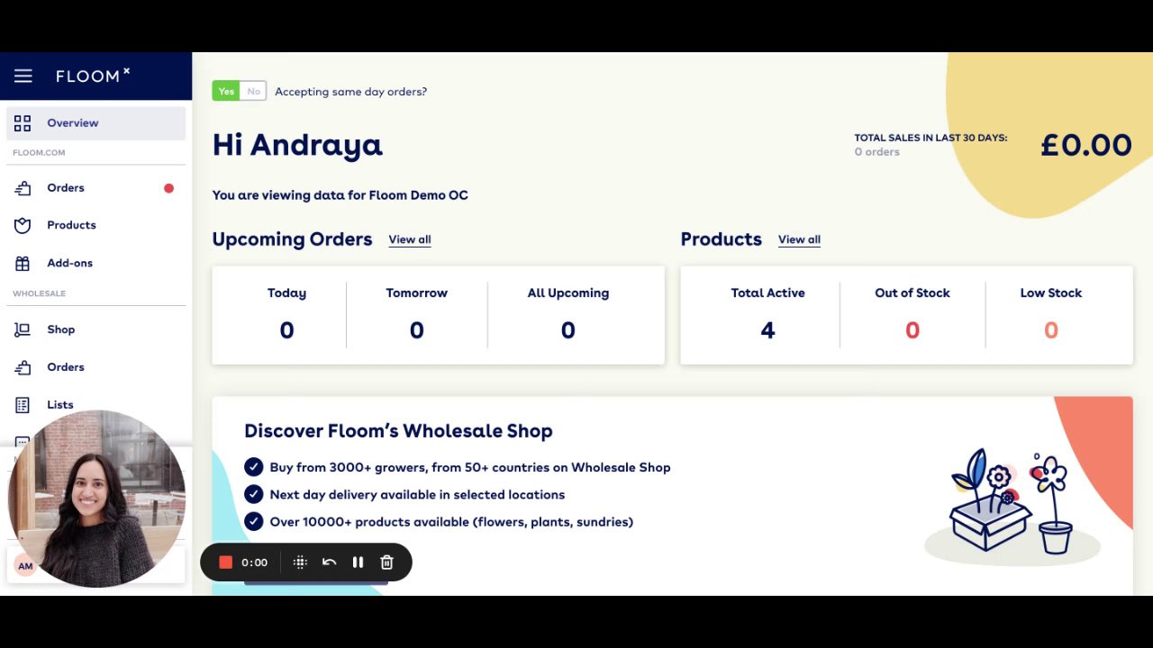The height and width of the screenshot is (648, 1153).
Task: Select the Today orders count
Action: 286,330
